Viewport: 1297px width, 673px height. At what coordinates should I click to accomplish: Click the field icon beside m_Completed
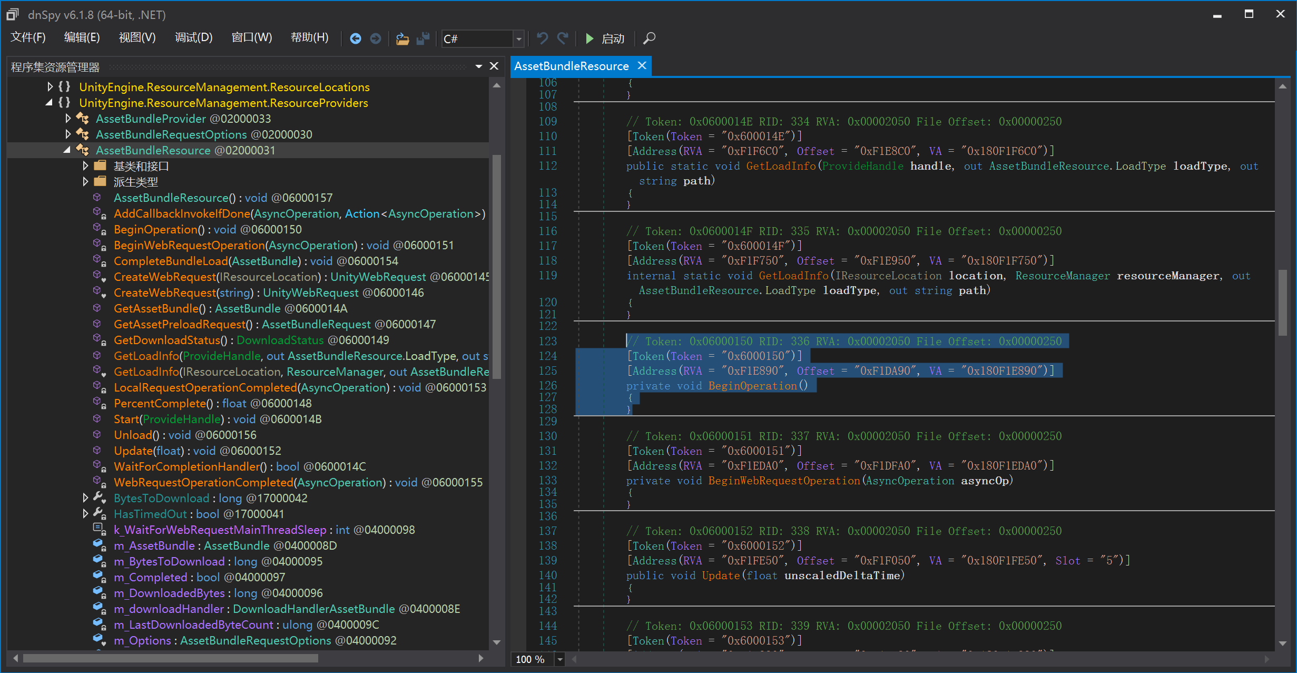[x=100, y=577]
